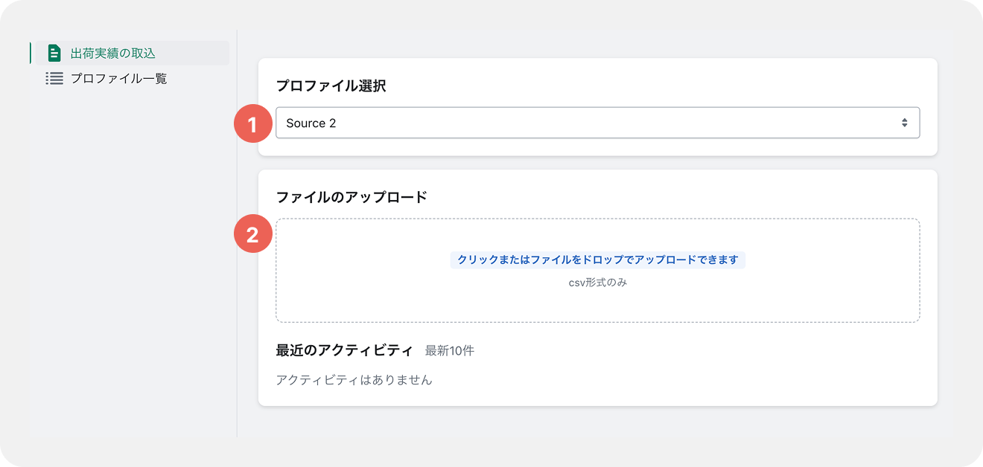Click the 最新10件 label

[450, 350]
